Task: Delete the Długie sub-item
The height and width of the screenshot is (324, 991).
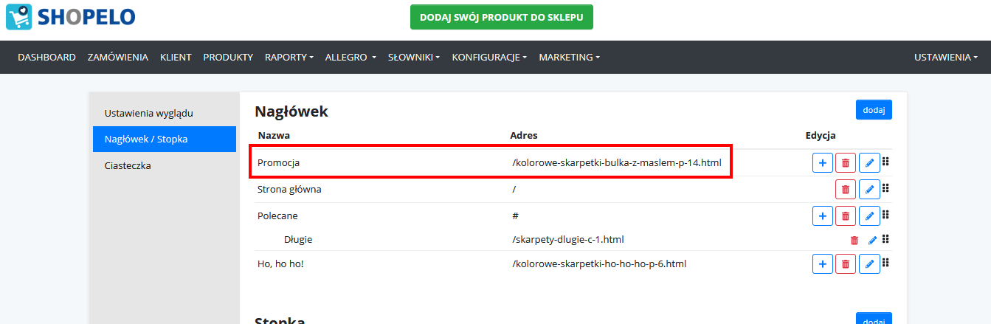Action: (x=854, y=240)
